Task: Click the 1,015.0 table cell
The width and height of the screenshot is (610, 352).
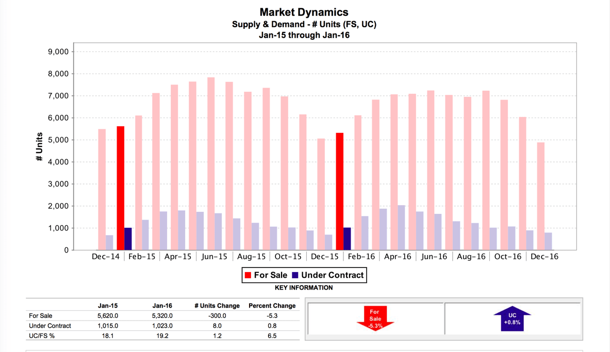Action: tap(108, 326)
